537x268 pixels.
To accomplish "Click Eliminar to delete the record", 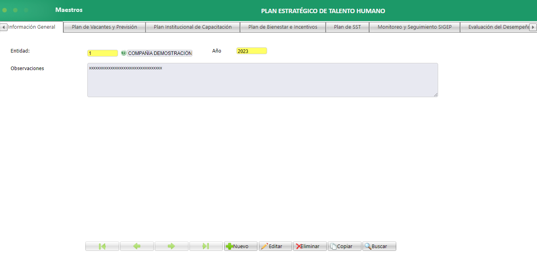I will (x=310, y=246).
